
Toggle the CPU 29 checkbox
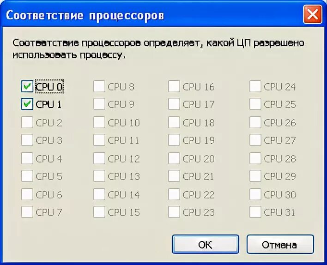(255, 176)
